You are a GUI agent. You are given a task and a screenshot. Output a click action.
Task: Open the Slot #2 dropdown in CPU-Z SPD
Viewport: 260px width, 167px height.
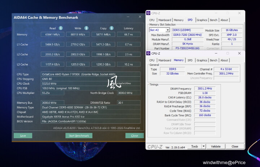[168, 30]
